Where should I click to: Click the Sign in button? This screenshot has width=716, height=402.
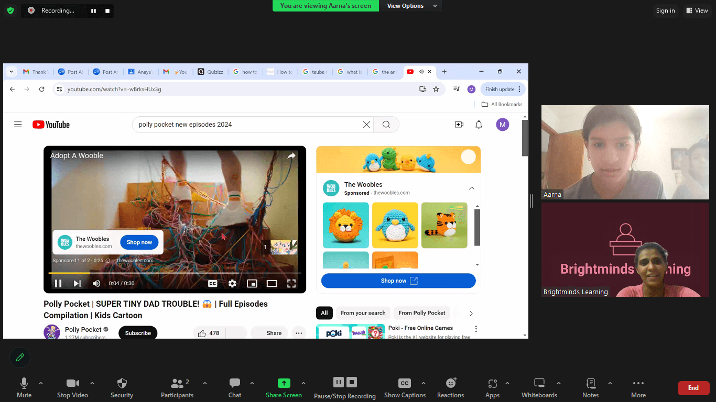pos(665,10)
